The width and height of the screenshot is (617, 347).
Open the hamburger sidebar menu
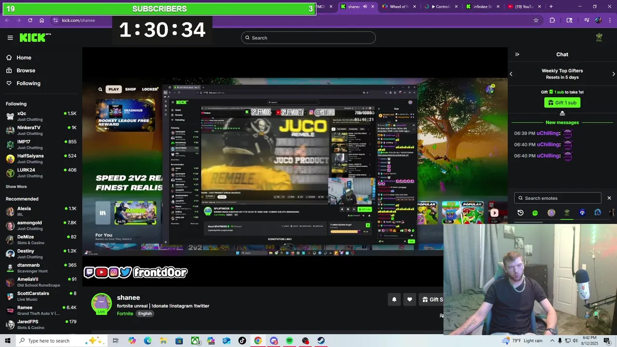[x=10, y=38]
